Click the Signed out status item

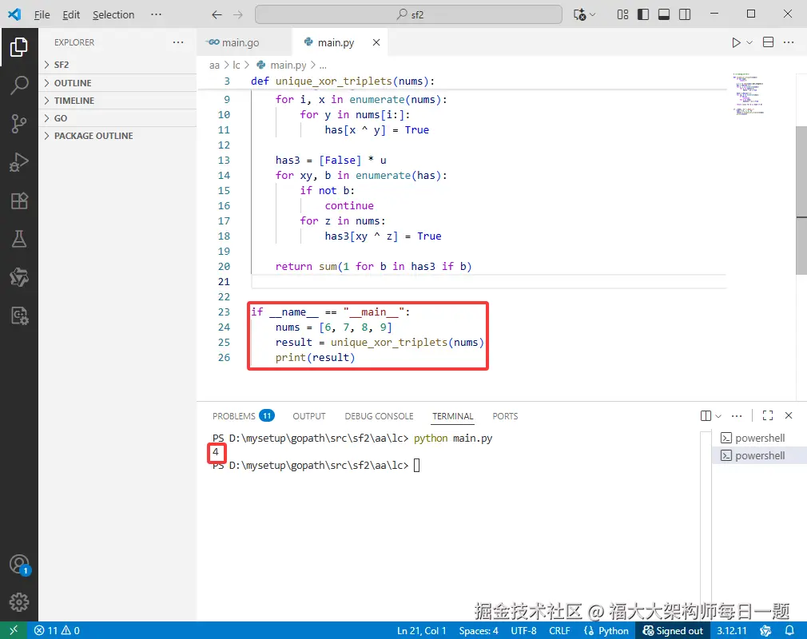click(x=673, y=630)
